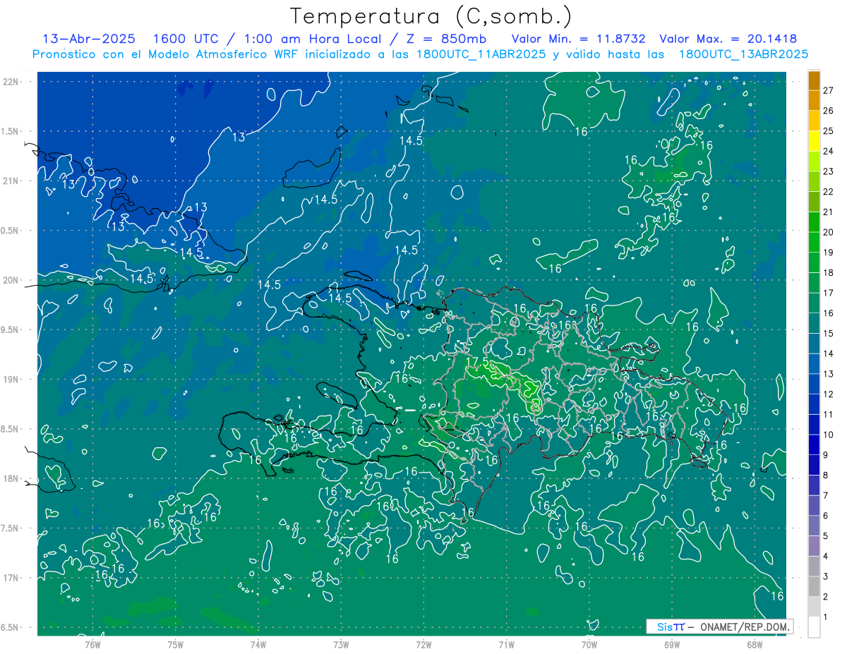Click the "22N" latitude axis label
The image size is (847, 654).
[11, 82]
